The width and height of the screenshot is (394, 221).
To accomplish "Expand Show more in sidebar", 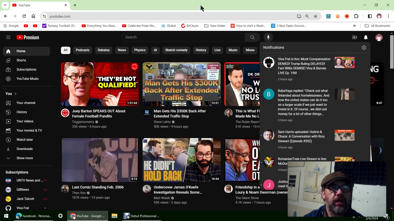I will pyautogui.click(x=26, y=158).
